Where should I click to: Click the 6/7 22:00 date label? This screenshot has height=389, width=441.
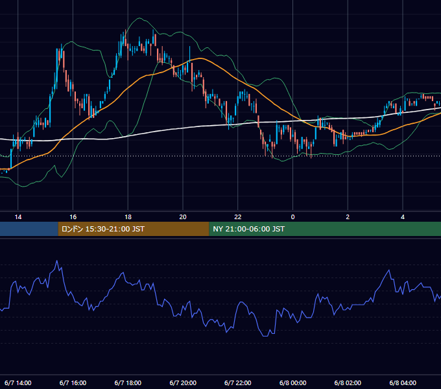[238, 383]
